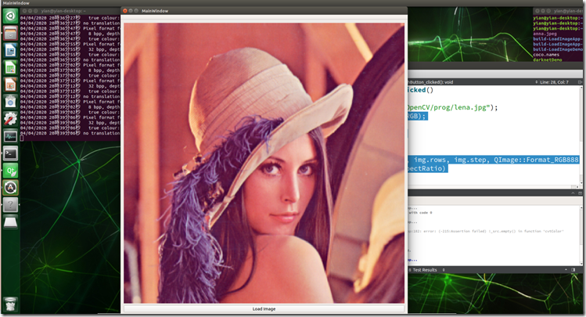Open the Files manager in the launcher
Image resolution: width=586 pixels, height=317 pixels.
click(10, 34)
